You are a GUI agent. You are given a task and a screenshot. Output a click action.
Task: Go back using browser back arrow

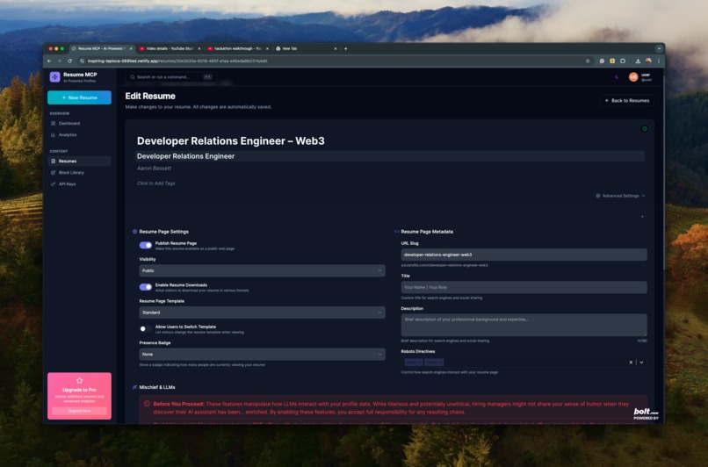tap(49, 61)
